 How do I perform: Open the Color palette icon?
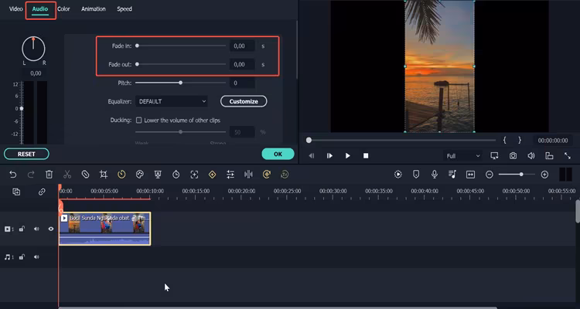pos(140,175)
